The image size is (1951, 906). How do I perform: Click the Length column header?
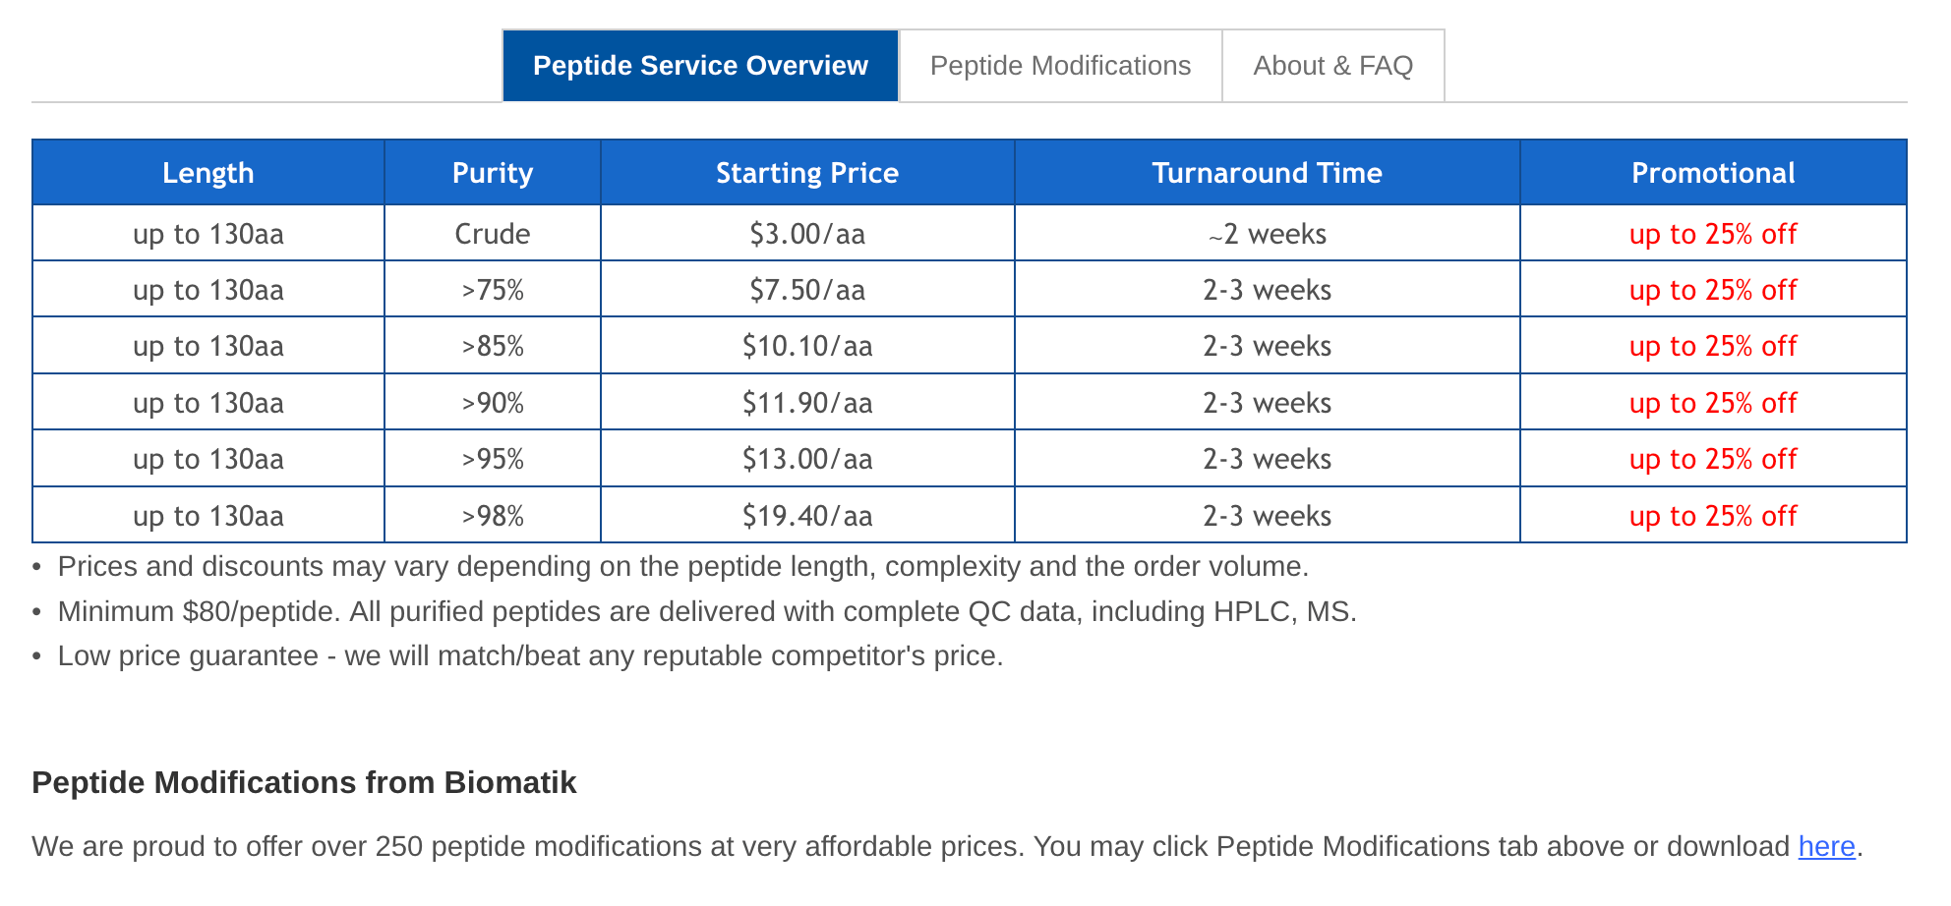[x=207, y=173]
